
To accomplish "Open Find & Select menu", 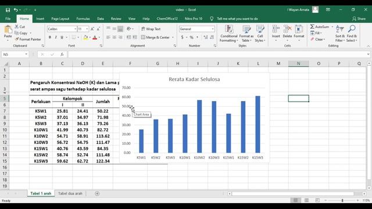I will 352,34.
